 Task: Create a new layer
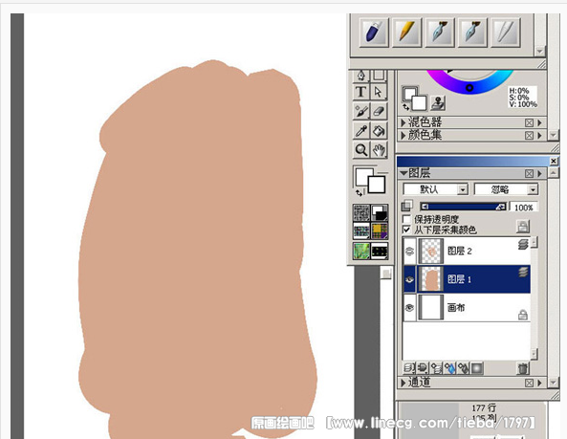tap(436, 368)
